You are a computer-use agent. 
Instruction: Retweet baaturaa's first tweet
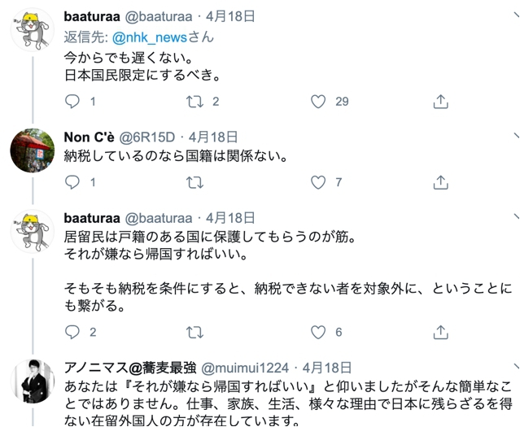click(195, 102)
